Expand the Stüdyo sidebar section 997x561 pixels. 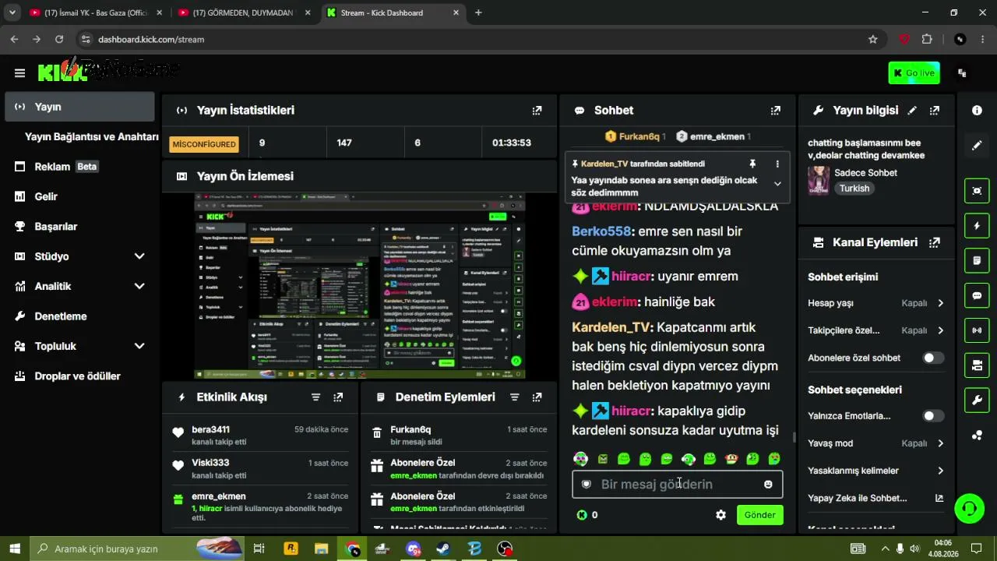click(x=139, y=256)
